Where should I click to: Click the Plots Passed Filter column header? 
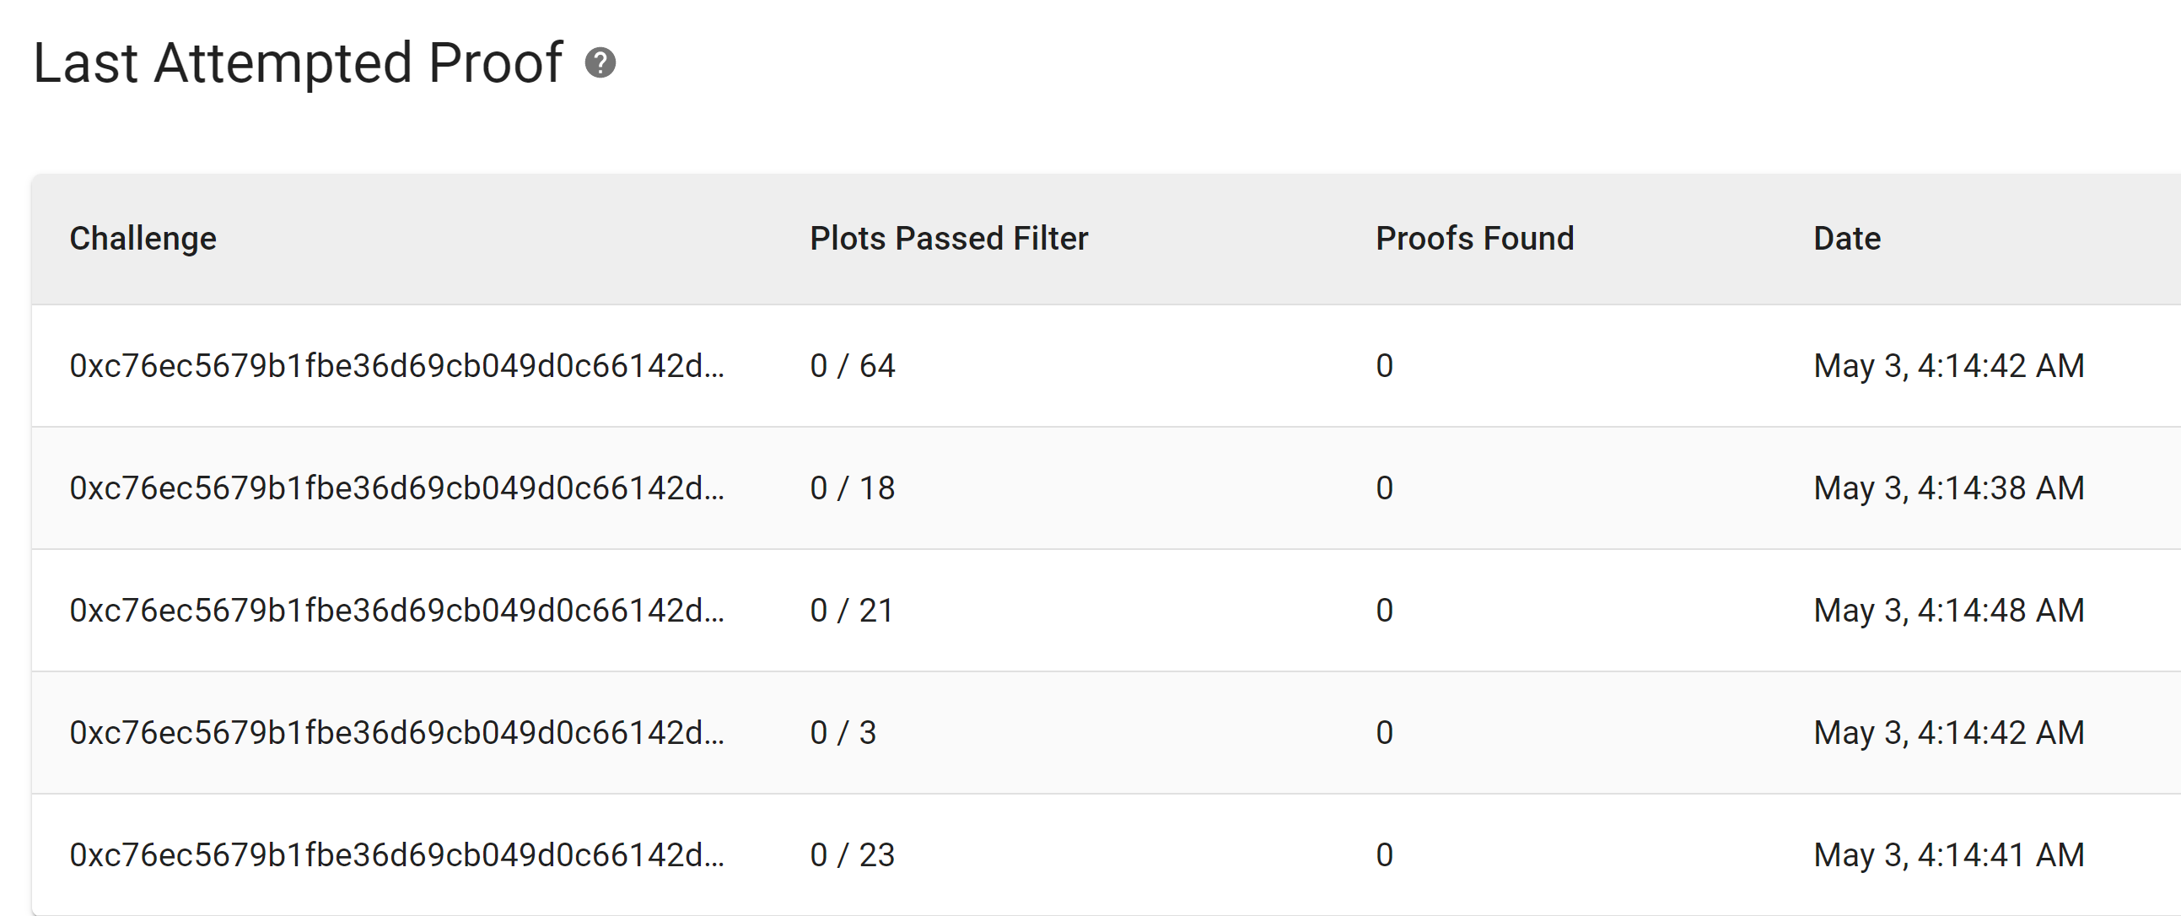(x=948, y=239)
